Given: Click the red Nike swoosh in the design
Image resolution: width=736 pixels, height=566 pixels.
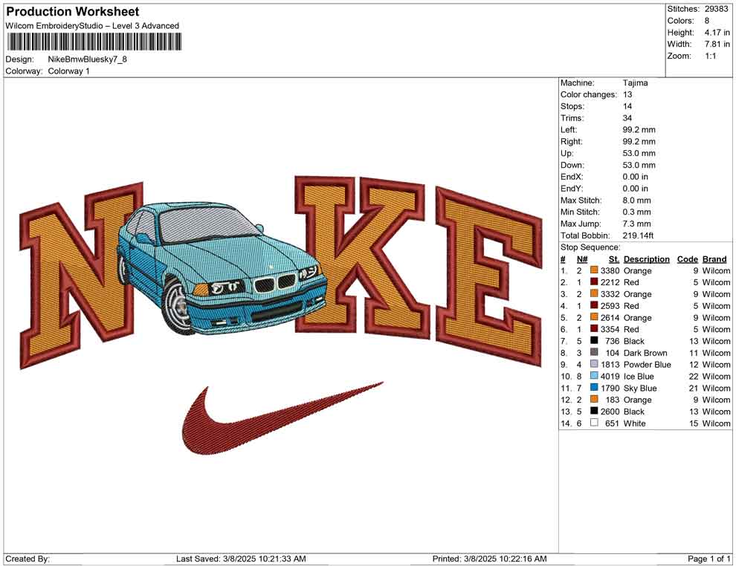Looking at the screenshot, I should pyautogui.click(x=282, y=418).
